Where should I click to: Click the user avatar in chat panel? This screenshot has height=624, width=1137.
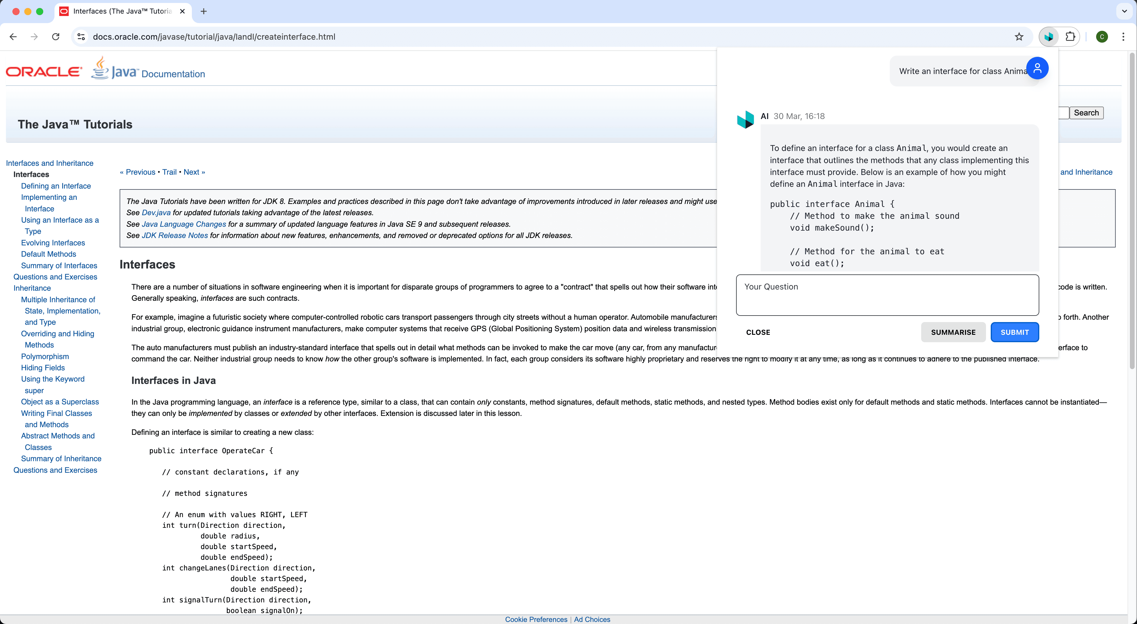(1037, 68)
